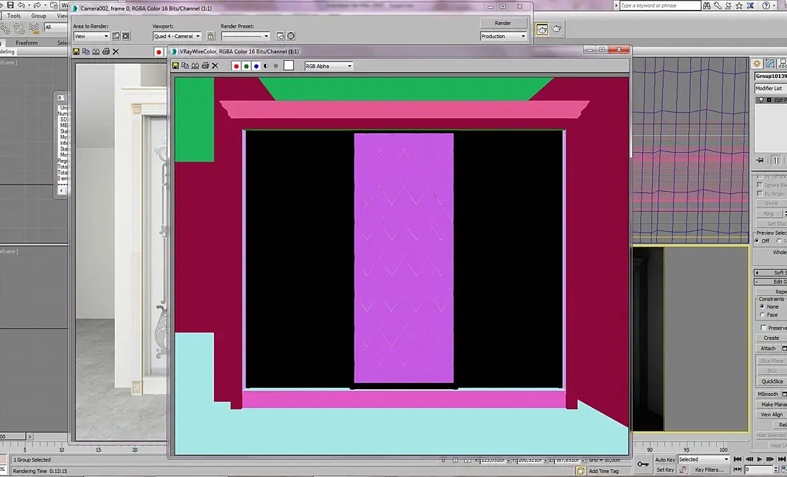Print image from VRayWireColor window
The width and height of the screenshot is (787, 477).
point(205,66)
